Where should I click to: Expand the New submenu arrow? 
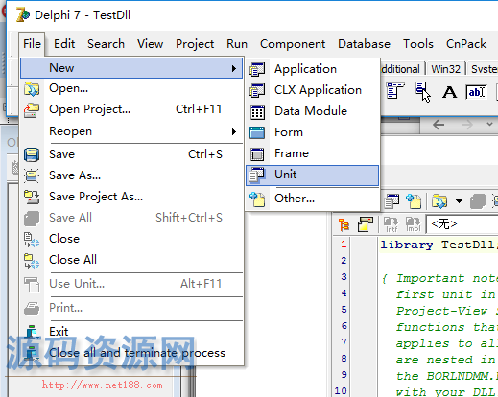coord(234,68)
